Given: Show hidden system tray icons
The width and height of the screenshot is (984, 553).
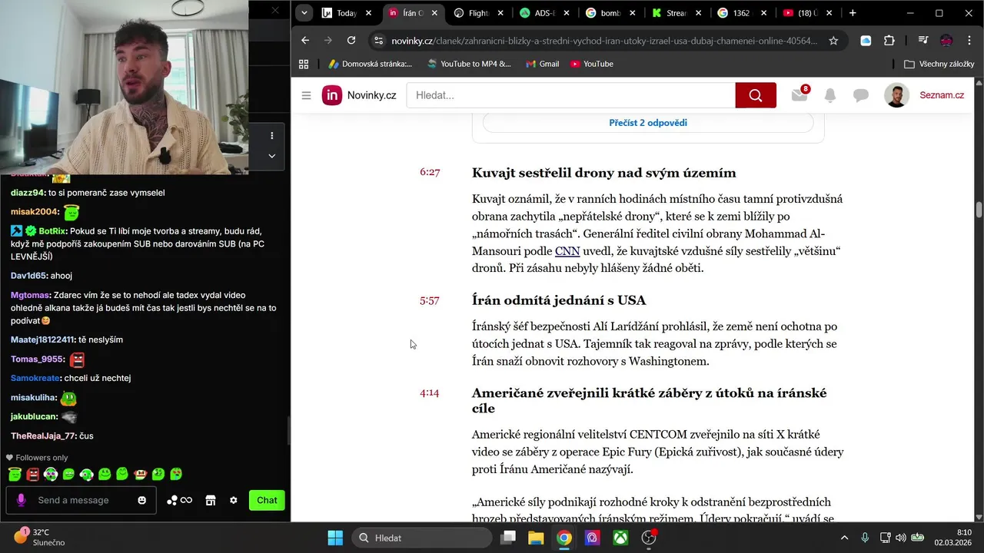Looking at the screenshot, I should [844, 538].
